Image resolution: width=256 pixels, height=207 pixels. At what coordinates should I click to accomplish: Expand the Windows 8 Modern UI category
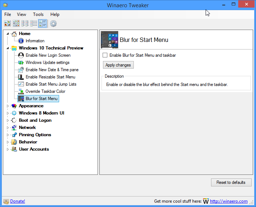tap(8, 113)
